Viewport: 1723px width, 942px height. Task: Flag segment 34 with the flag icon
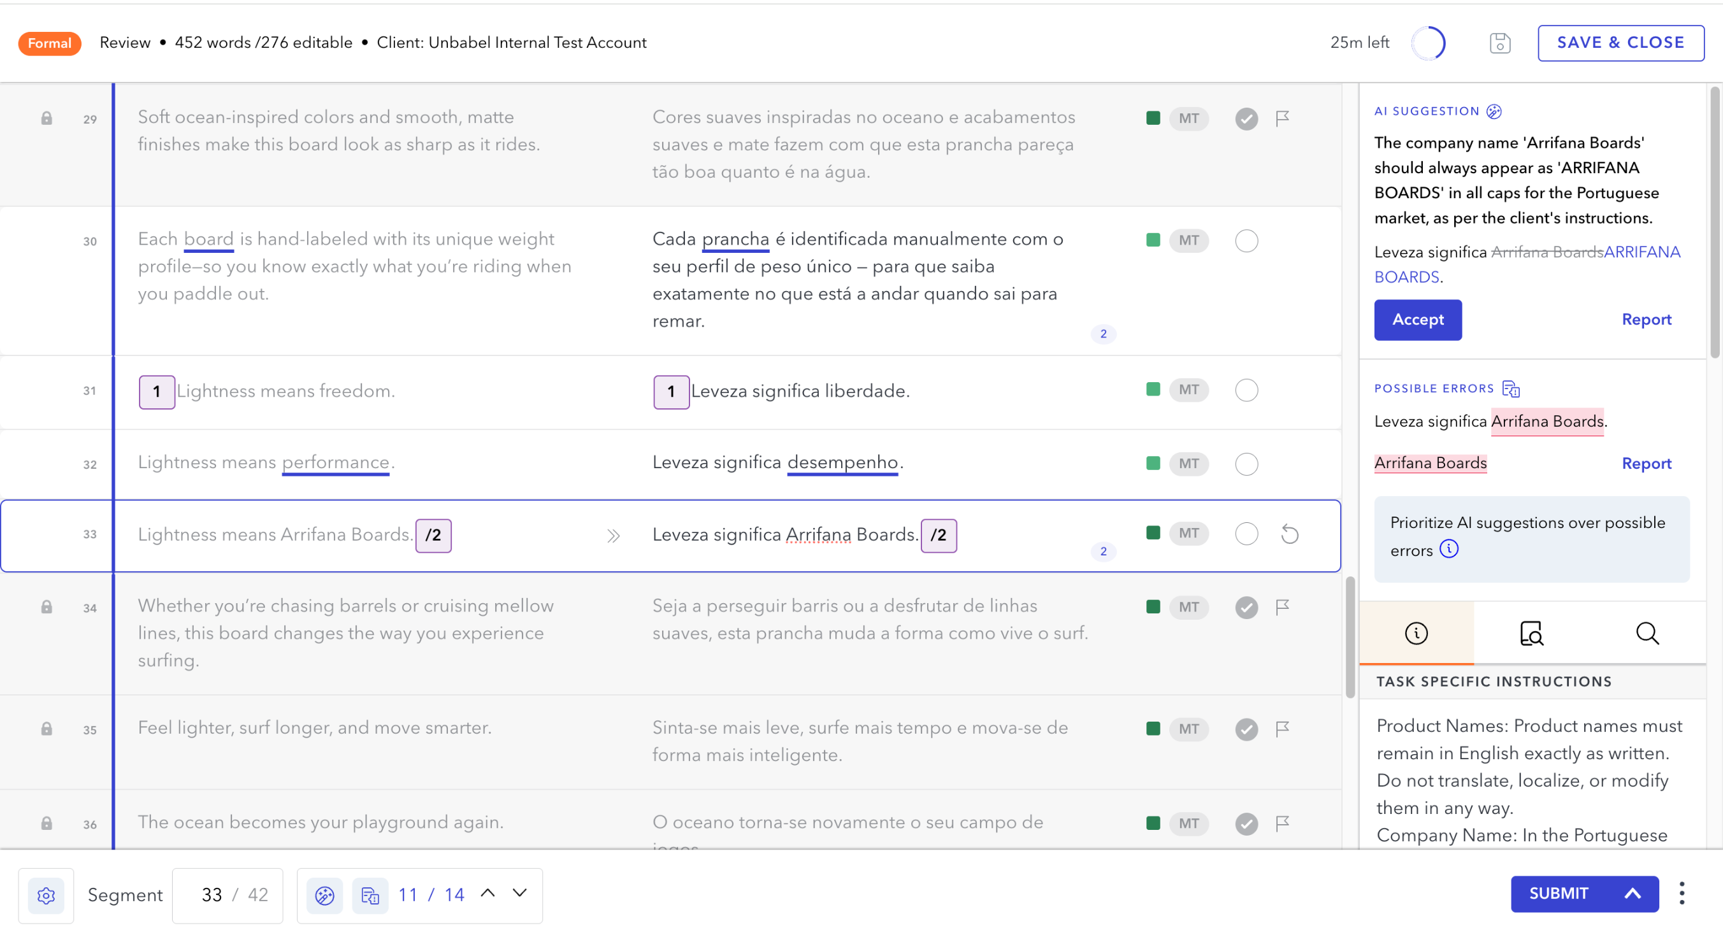coord(1282,607)
